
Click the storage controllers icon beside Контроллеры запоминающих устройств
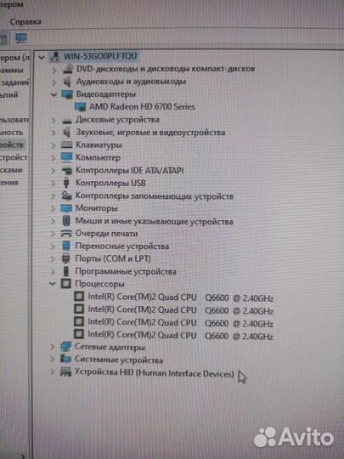click(67, 195)
